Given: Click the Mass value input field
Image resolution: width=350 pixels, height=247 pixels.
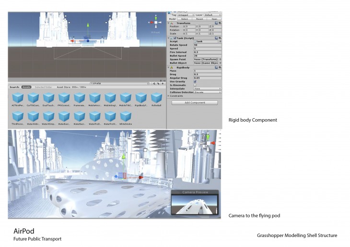Looking at the screenshot, I should 207,71.
